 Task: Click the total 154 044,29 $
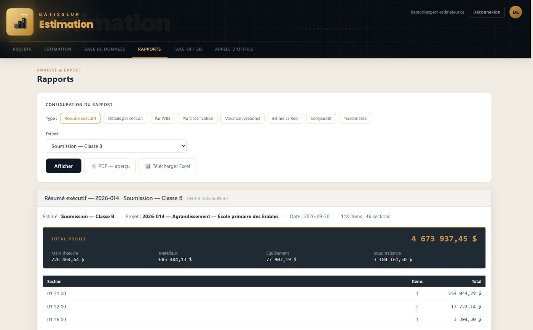coord(465,294)
